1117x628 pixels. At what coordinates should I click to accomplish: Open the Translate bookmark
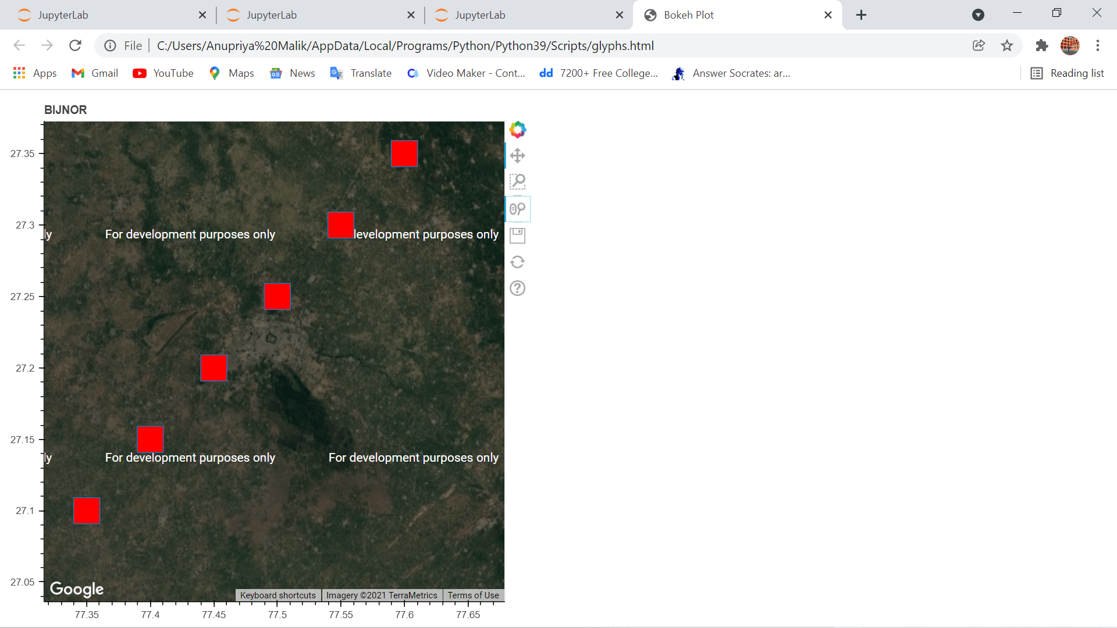click(361, 73)
